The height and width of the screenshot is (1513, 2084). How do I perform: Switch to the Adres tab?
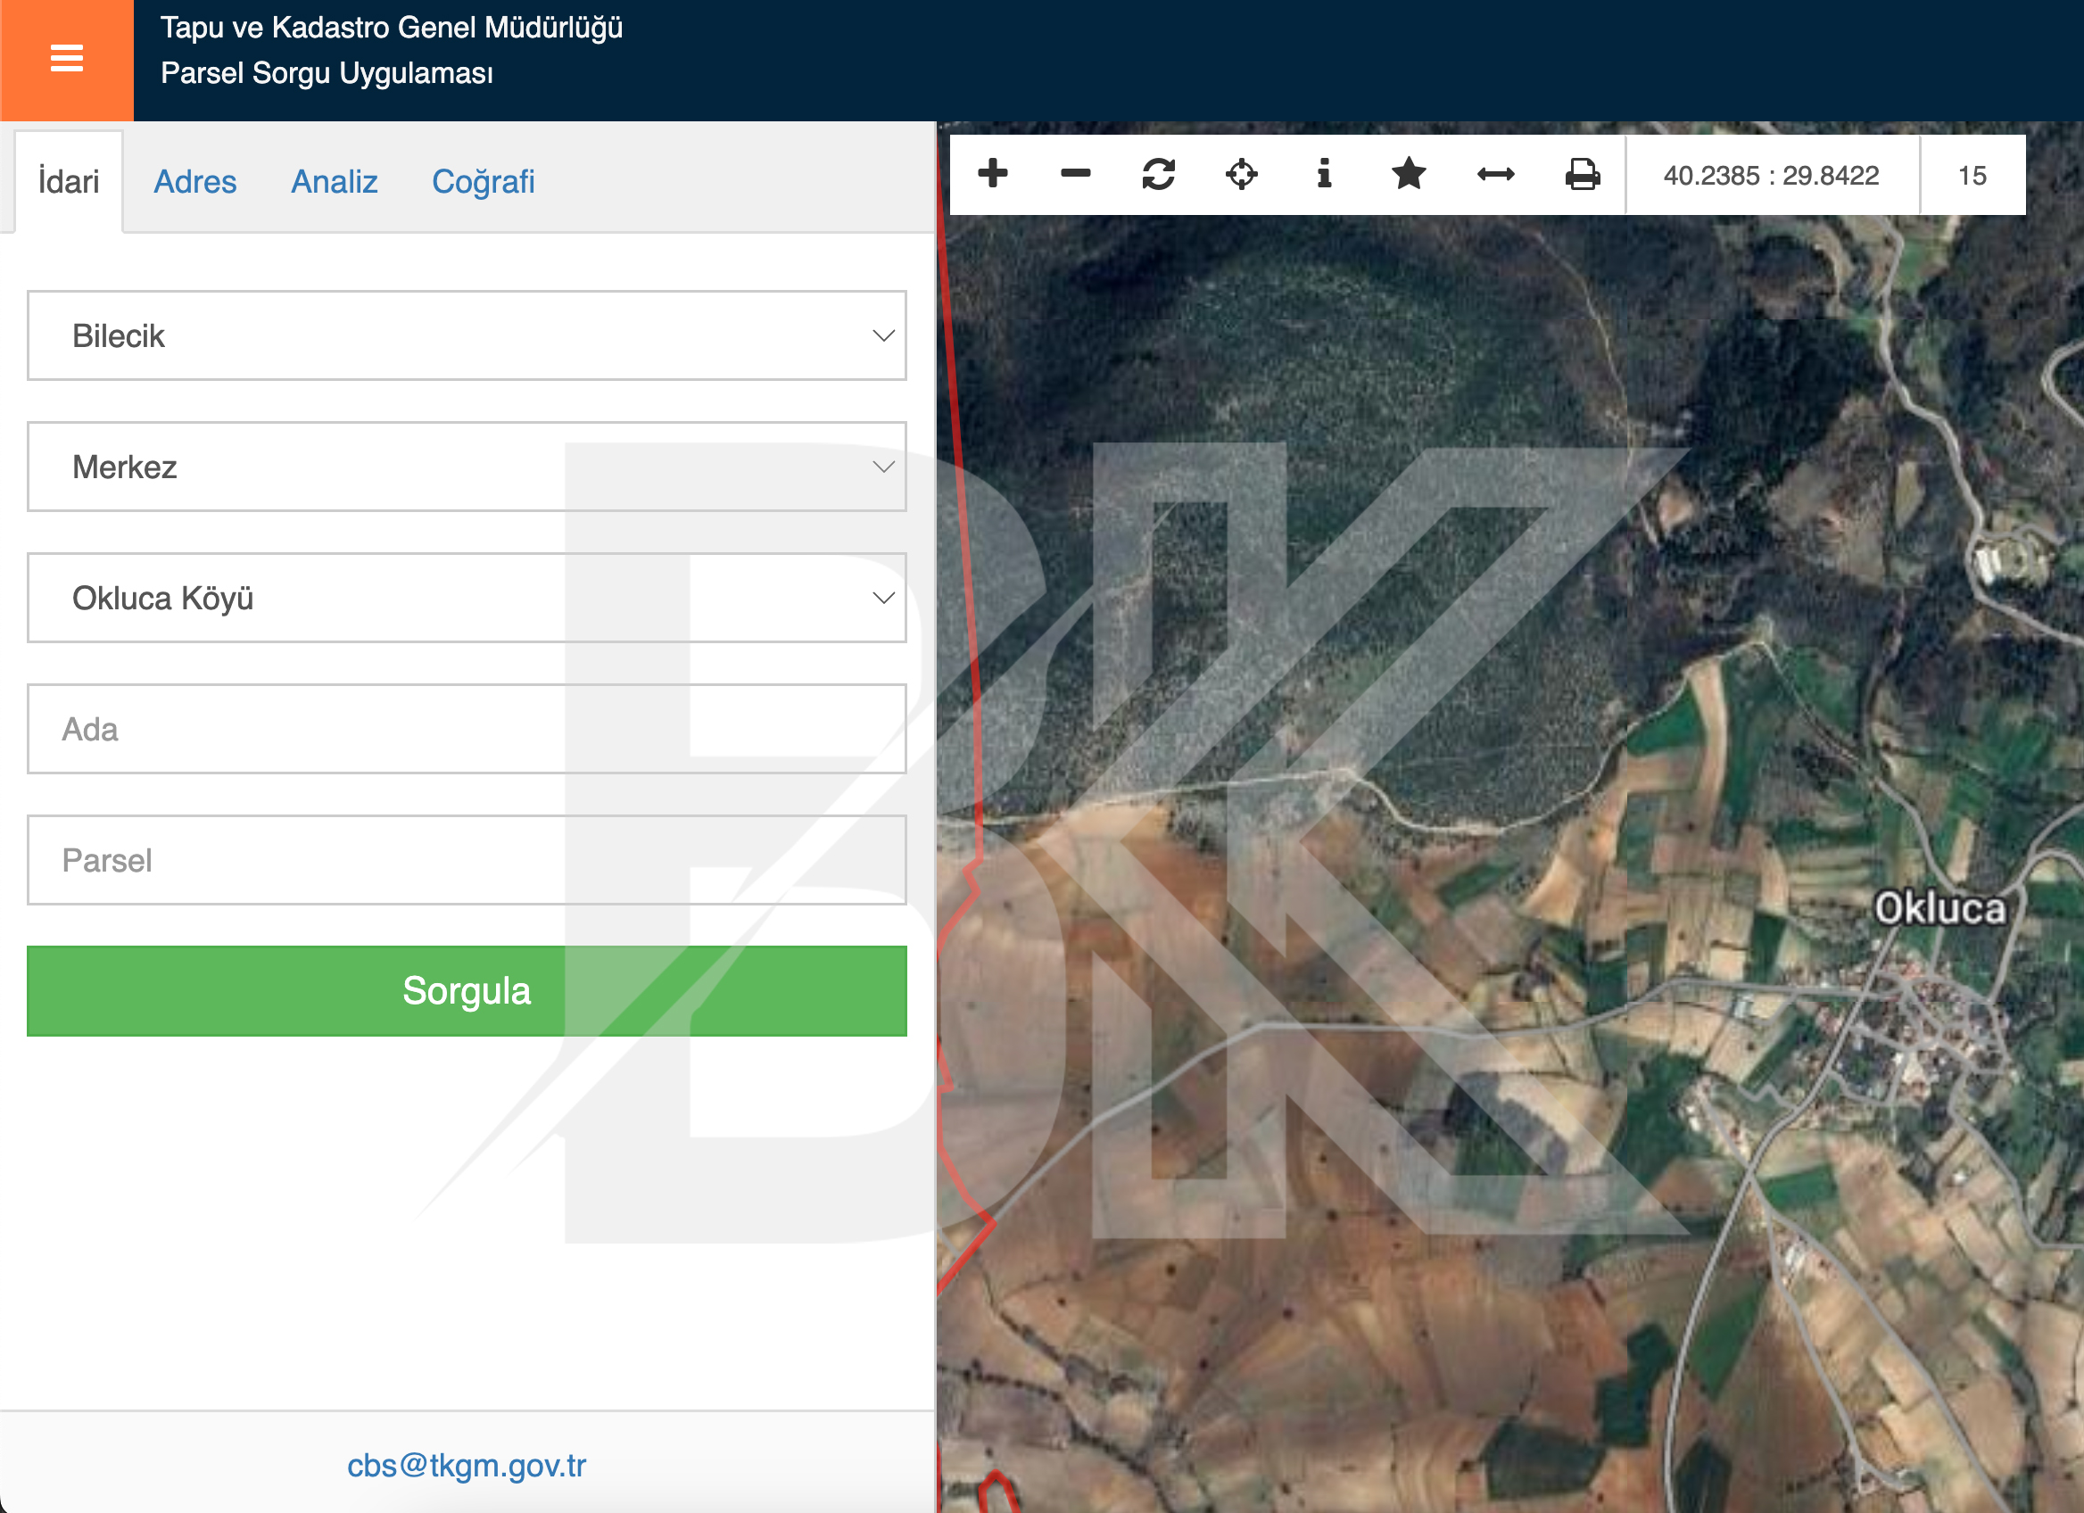[x=194, y=182]
